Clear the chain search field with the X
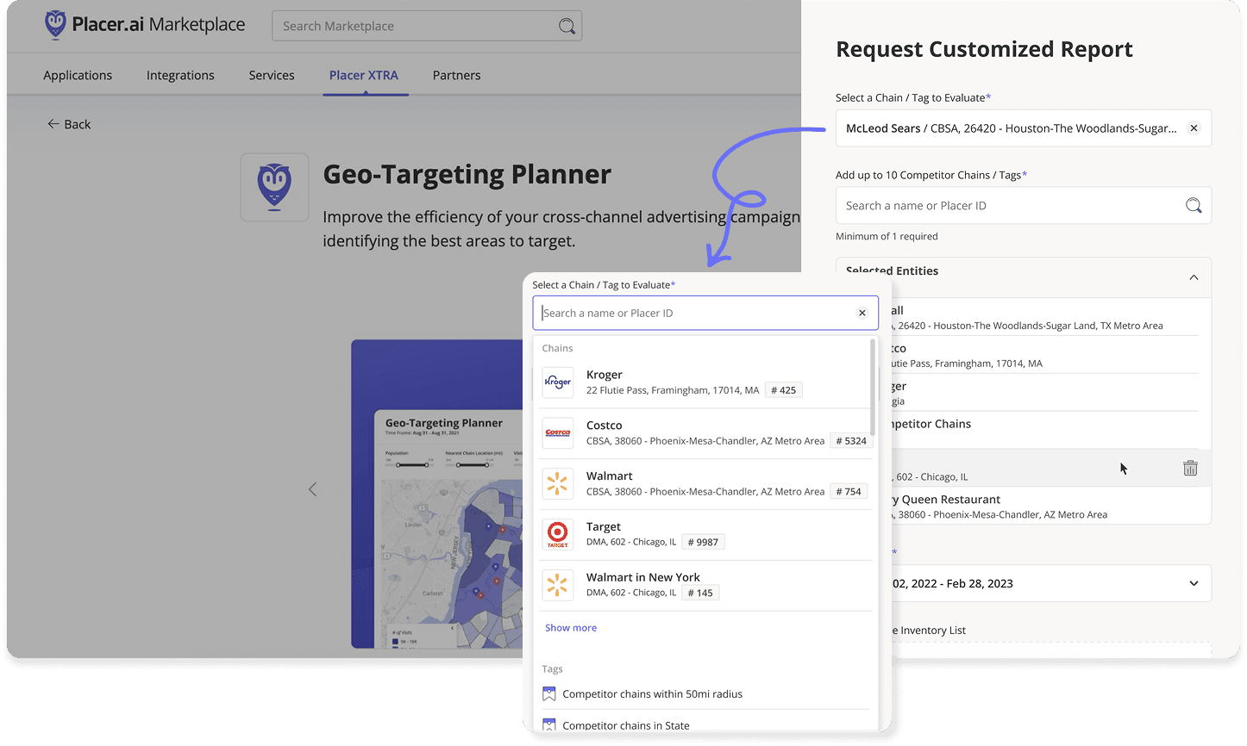This screenshot has width=1247, height=746. [862, 313]
